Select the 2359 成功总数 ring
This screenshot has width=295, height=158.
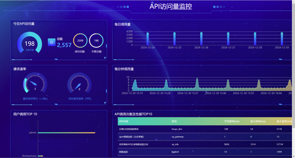pos(80,41)
